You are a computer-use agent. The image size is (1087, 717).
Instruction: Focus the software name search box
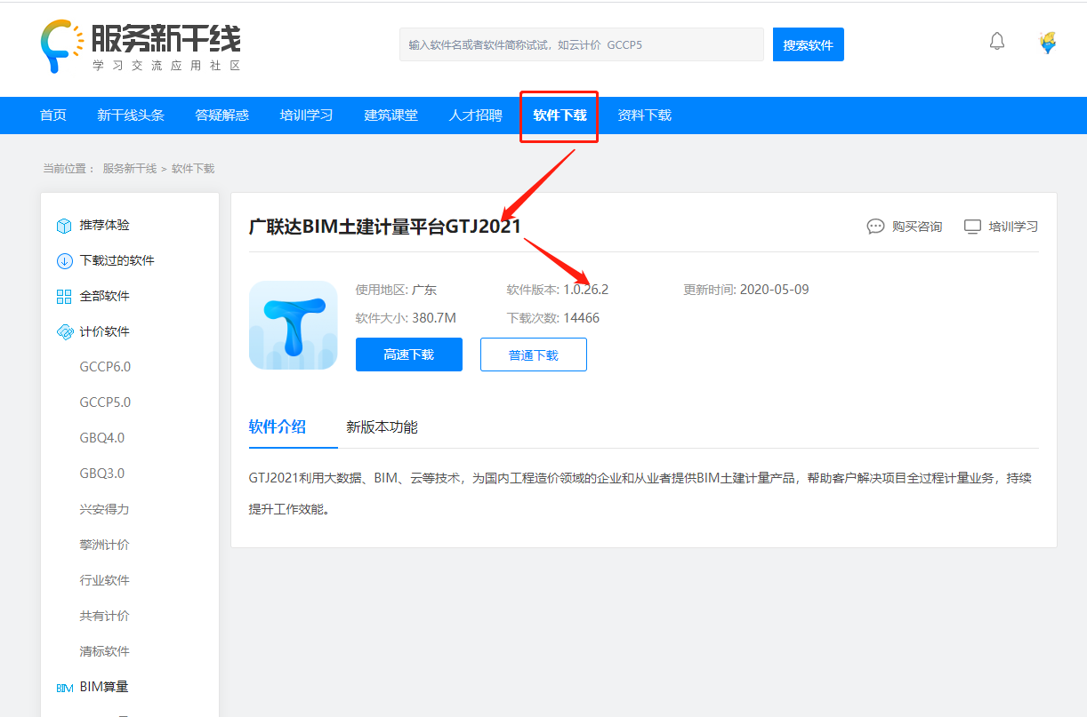582,44
